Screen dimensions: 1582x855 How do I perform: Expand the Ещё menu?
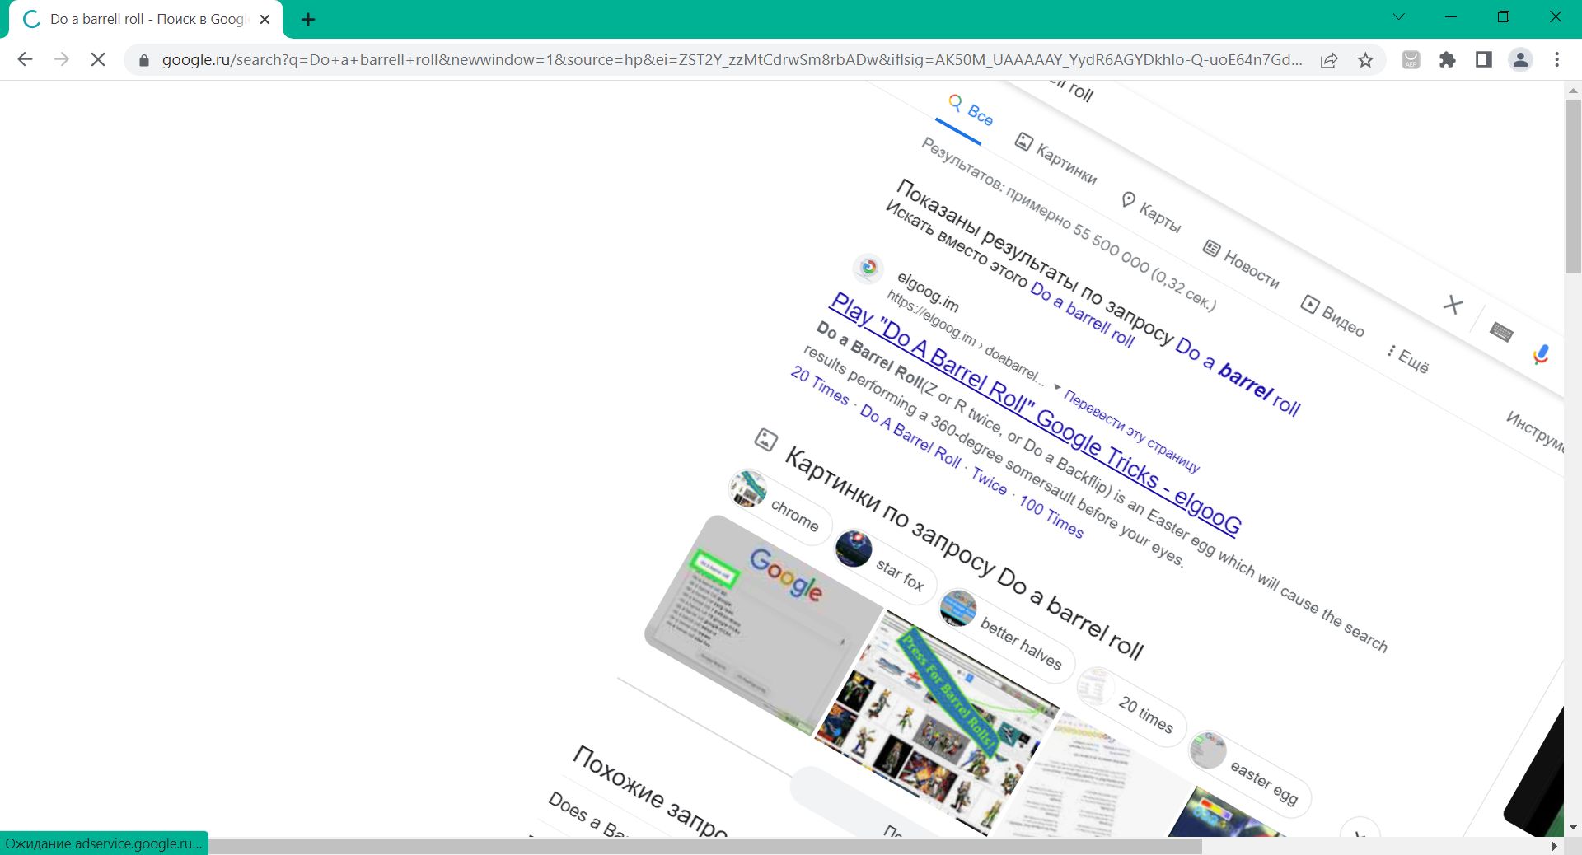point(1408,359)
